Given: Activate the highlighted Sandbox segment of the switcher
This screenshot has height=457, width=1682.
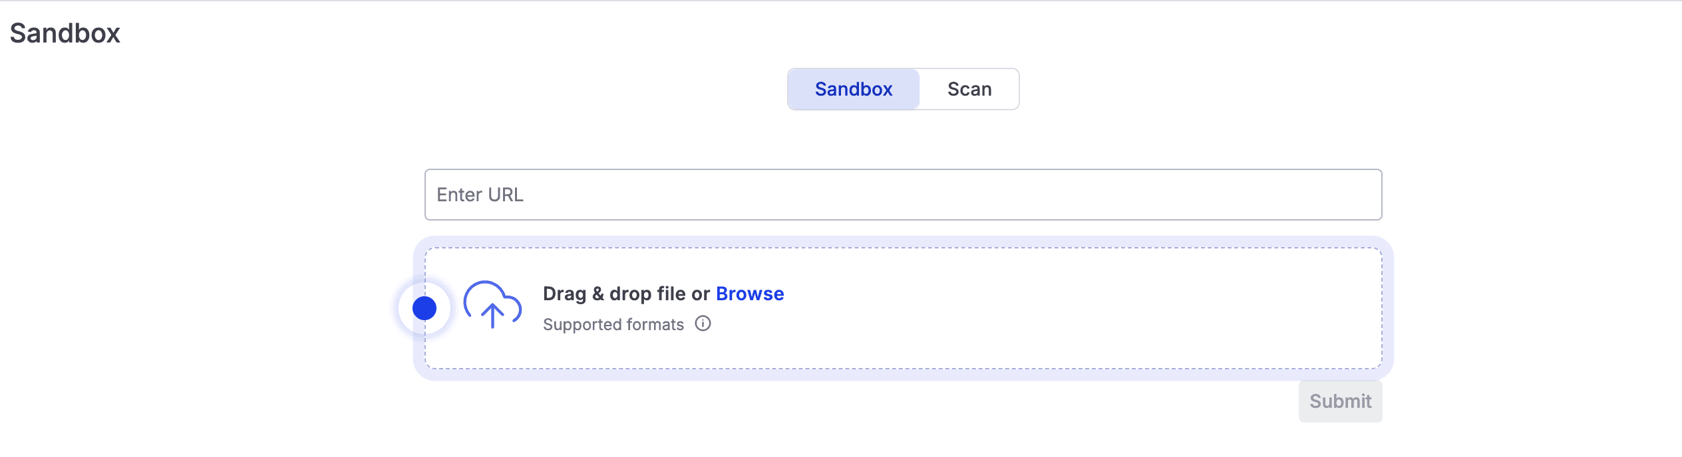Looking at the screenshot, I should (x=854, y=88).
